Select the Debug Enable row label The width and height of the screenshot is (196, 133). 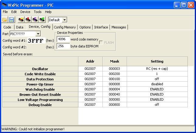tap(40, 105)
